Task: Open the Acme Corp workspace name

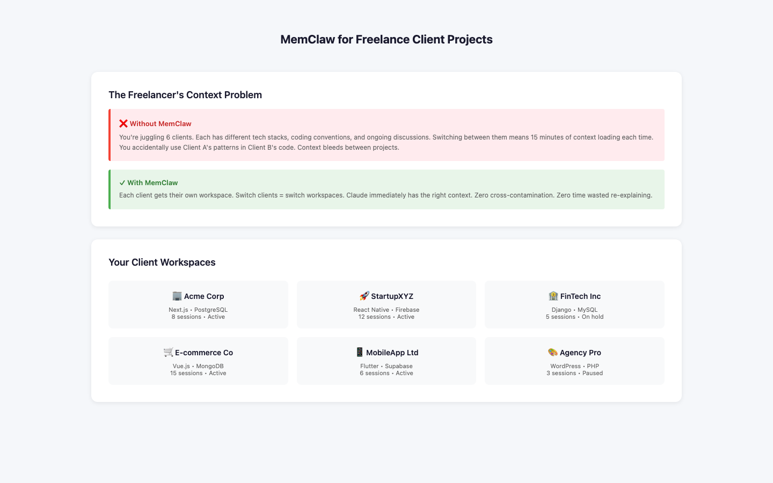Action: [204, 296]
